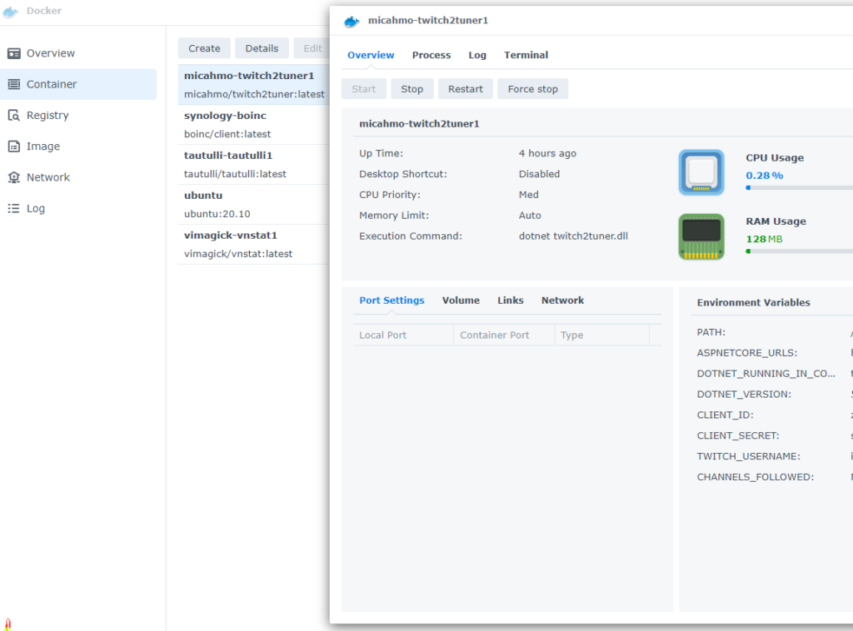The height and width of the screenshot is (631, 853).
Task: Click the Local Port column header
Action: pos(403,335)
